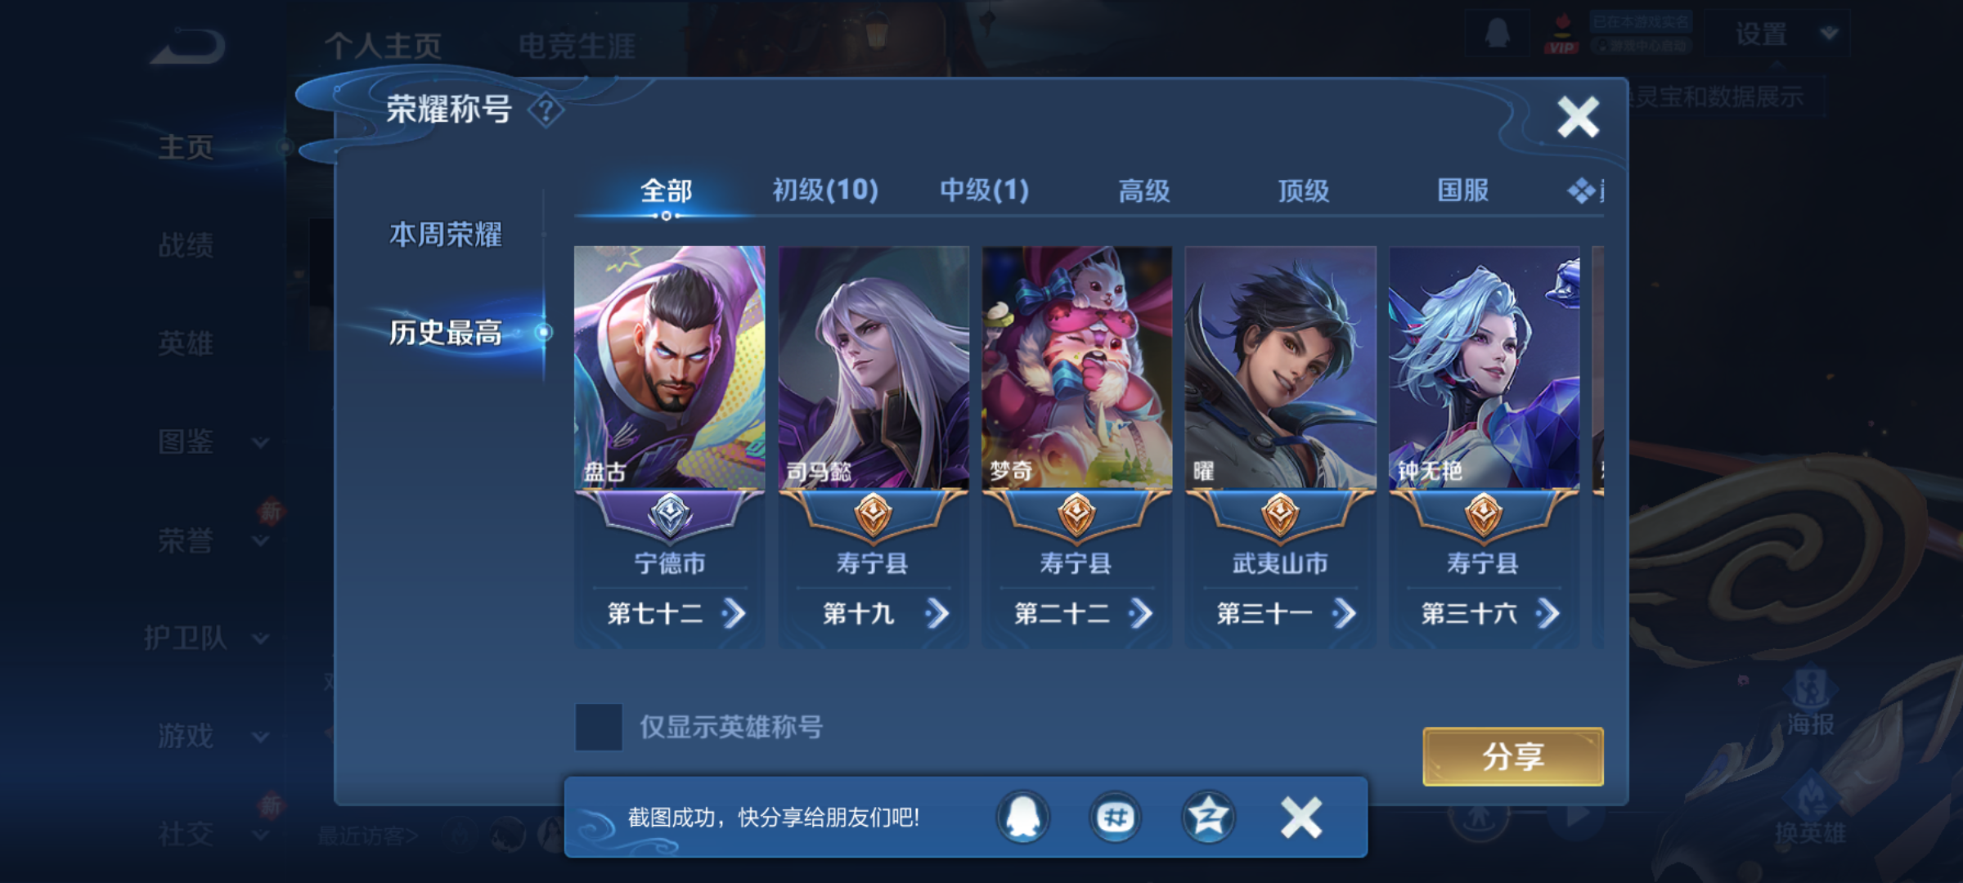Select 本周荣耀 in the left menu
Screen dimensions: 1963x883
point(446,235)
